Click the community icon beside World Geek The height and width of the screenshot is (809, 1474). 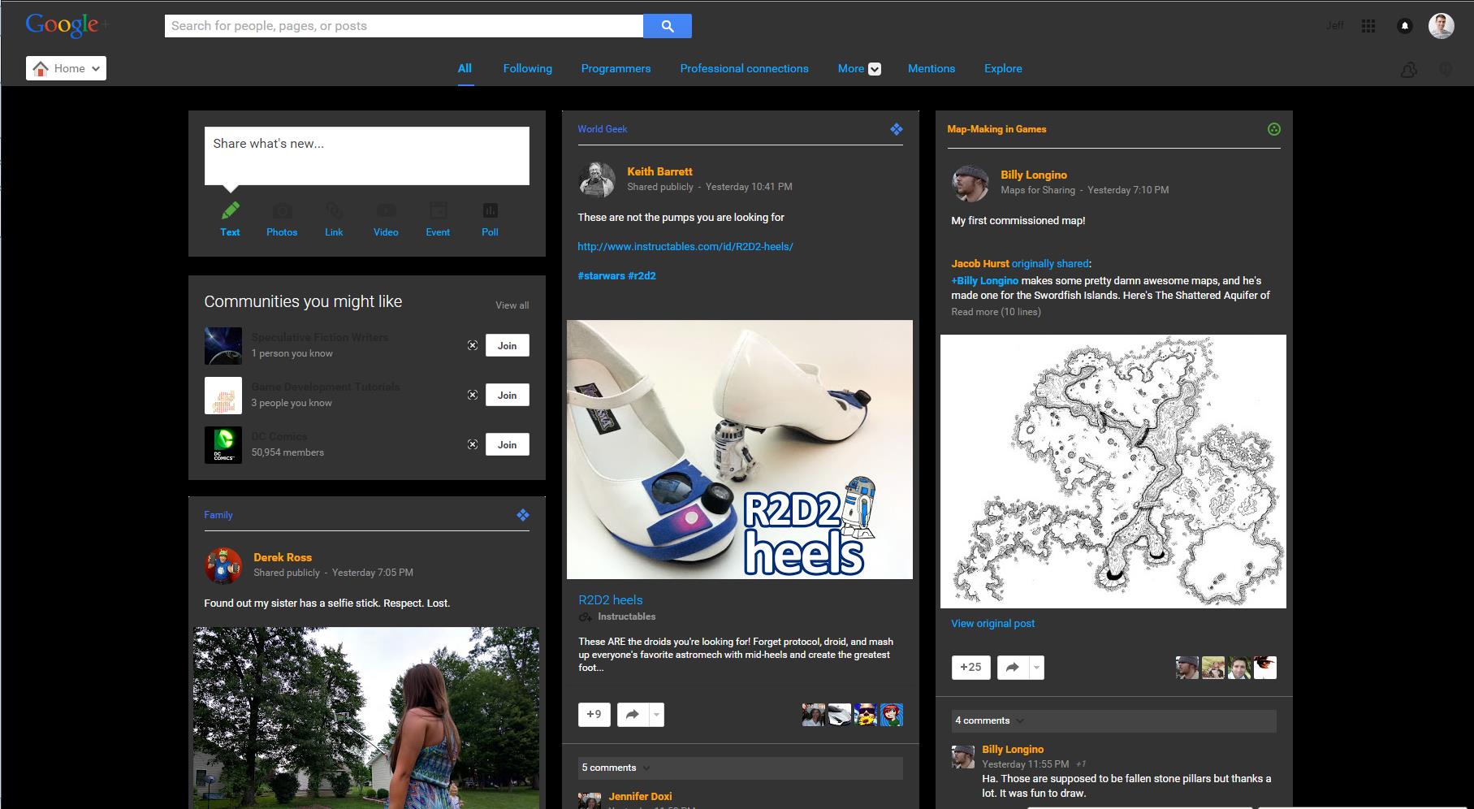click(897, 129)
